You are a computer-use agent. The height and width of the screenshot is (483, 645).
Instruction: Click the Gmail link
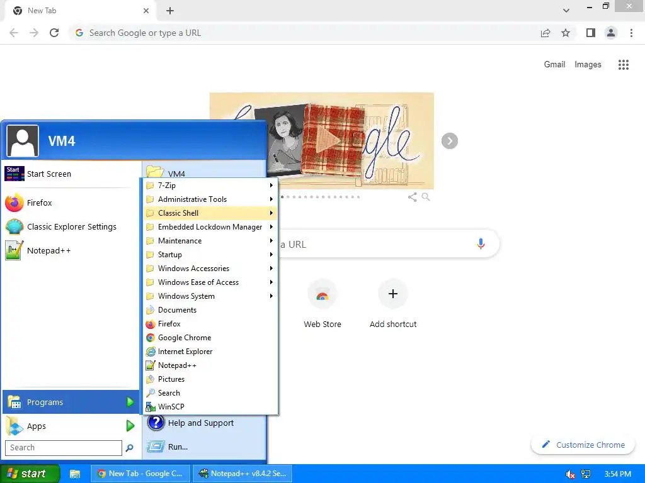tap(554, 65)
